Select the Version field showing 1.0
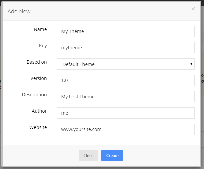Screen dimensions: 204x169 coord(125,80)
